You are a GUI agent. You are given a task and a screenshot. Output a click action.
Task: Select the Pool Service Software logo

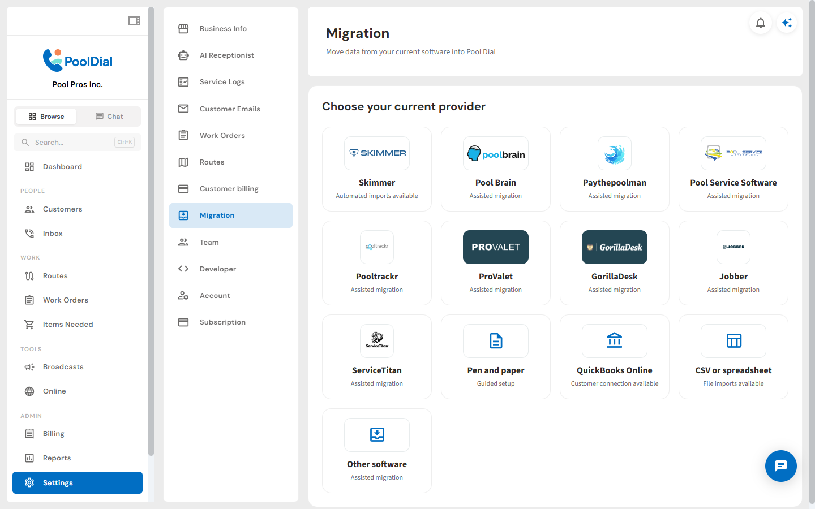click(x=733, y=153)
